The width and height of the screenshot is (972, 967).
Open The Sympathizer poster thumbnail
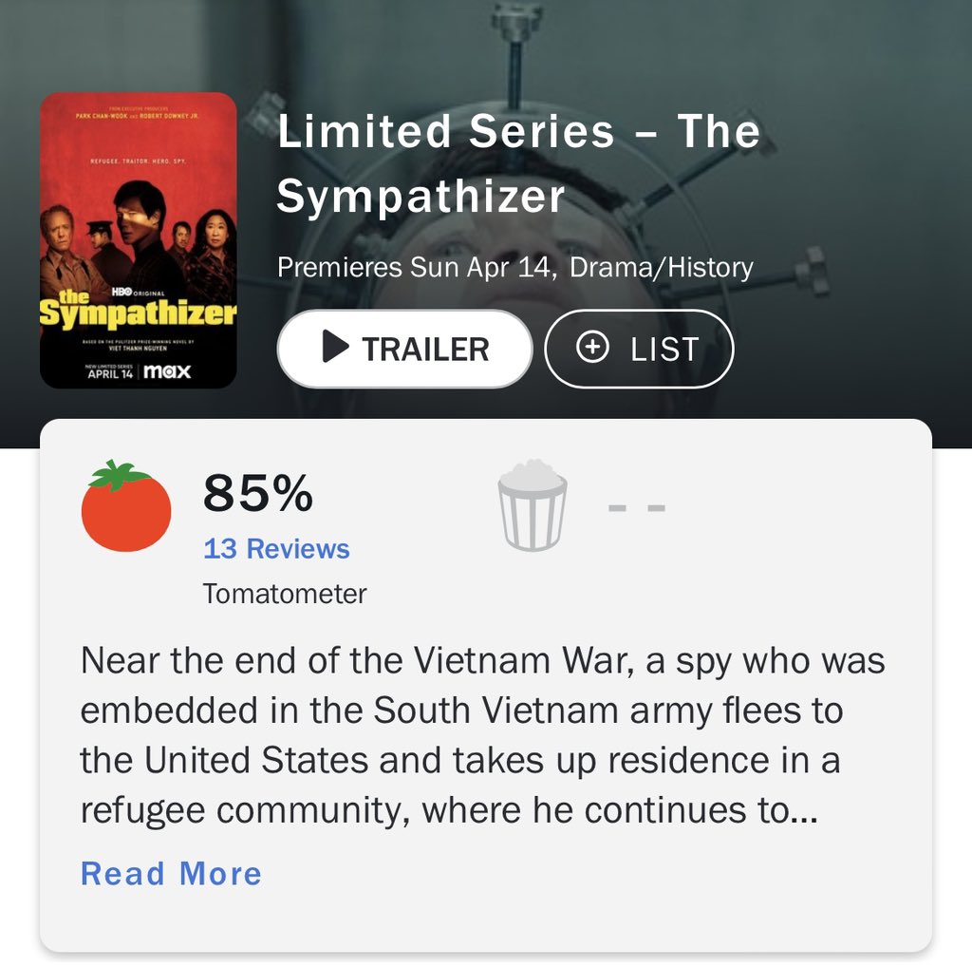tap(139, 240)
